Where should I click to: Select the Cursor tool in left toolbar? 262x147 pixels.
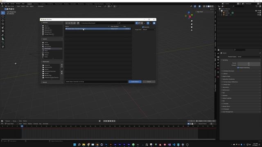pyautogui.click(x=3, y=16)
